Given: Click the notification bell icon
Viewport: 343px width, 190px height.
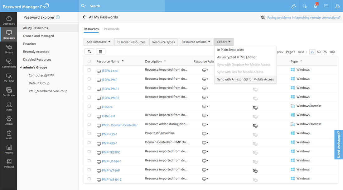Looking at the screenshot, I should (x=316, y=6).
